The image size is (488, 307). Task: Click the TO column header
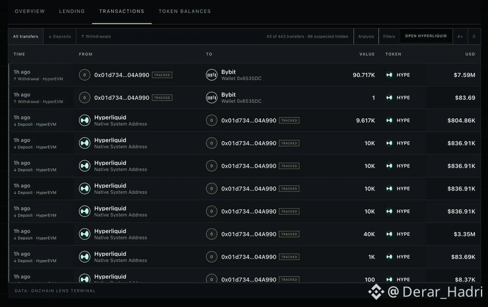[209, 54]
